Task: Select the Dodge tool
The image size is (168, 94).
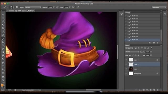Action: 3,59
